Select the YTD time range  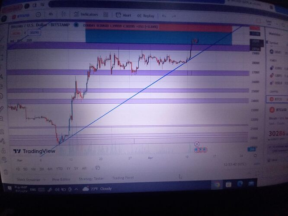pyautogui.click(x=60, y=168)
